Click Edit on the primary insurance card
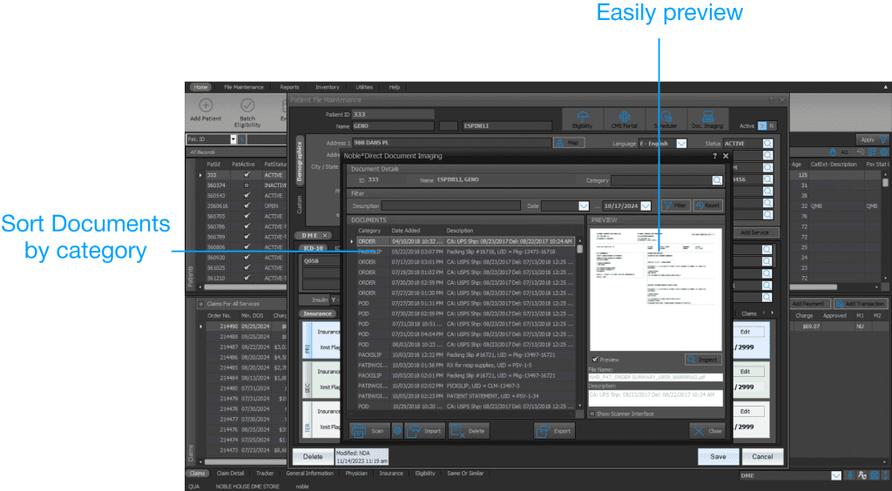Screen dimensions: 892x491 (746, 332)
